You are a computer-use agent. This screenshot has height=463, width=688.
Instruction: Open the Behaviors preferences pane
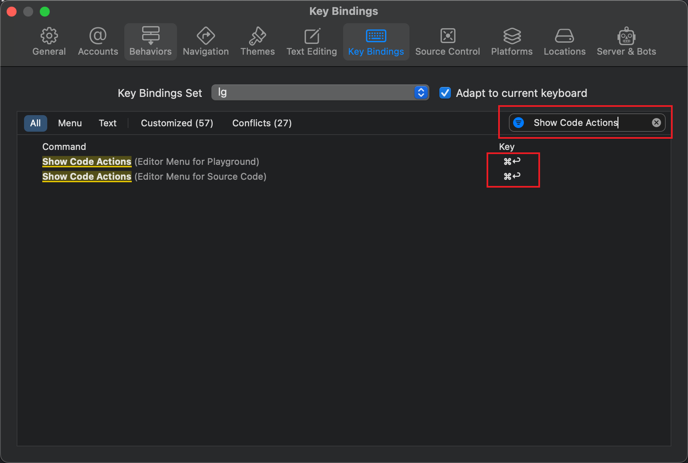tap(150, 42)
